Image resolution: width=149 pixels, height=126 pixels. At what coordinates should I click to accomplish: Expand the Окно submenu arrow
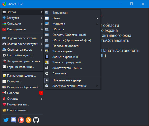click(97, 18)
